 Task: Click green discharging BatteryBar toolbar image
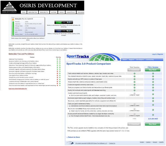click(64, 22)
